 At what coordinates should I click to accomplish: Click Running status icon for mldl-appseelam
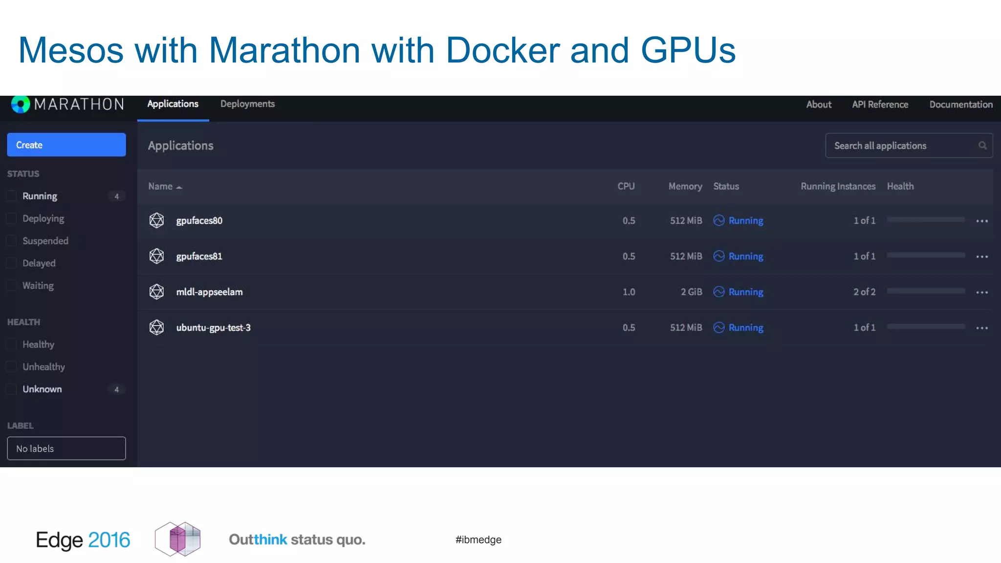(719, 292)
